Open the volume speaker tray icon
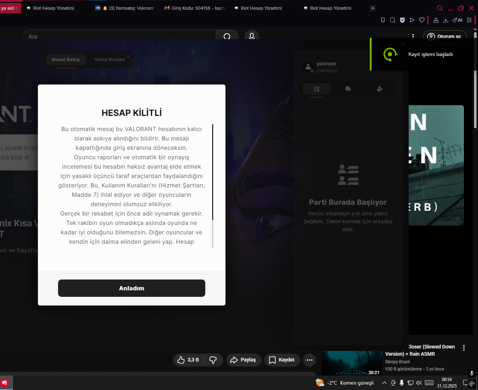Image resolution: width=478 pixels, height=390 pixels. tap(419, 383)
